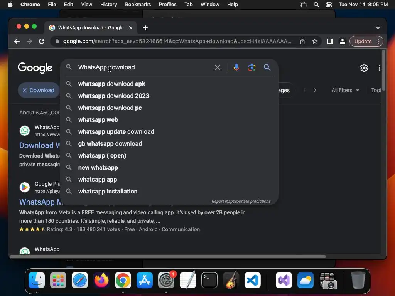The width and height of the screenshot is (395, 296).
Task: Launch Visual Studio Code from Dock
Action: point(252,280)
